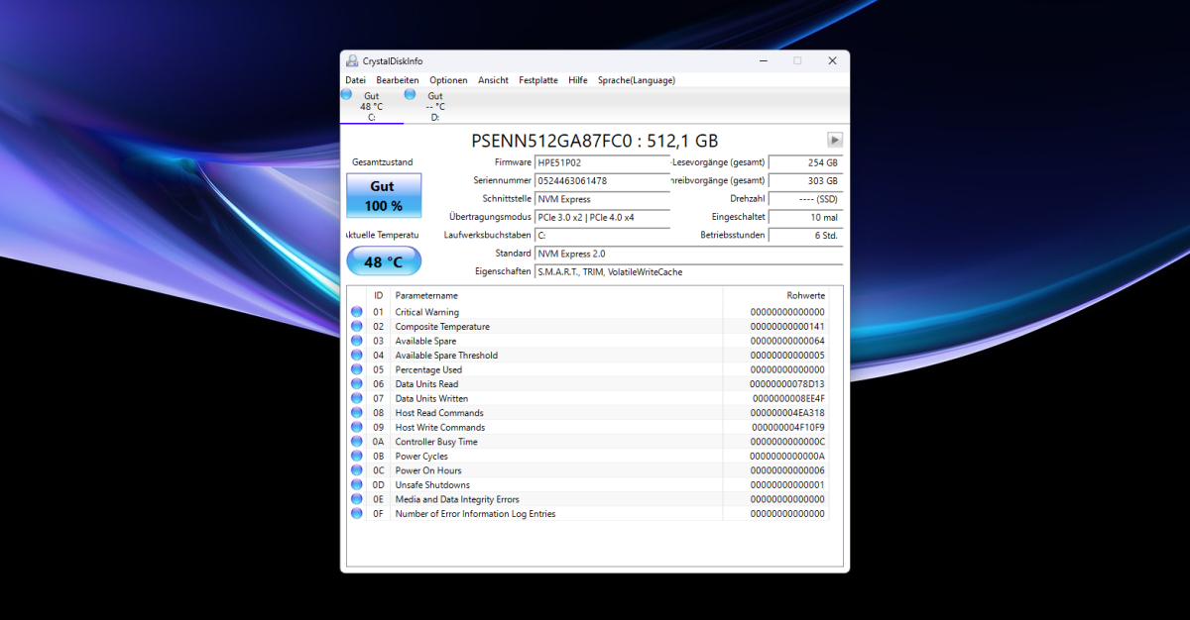Click the indicator next to Power On Hours
Viewport: 1190px width, 620px height.
click(x=357, y=469)
